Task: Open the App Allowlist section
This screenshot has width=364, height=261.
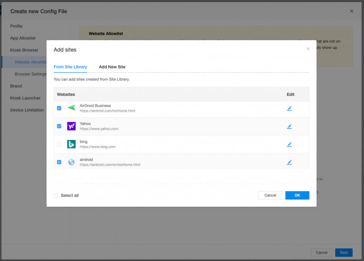Action: click(23, 38)
